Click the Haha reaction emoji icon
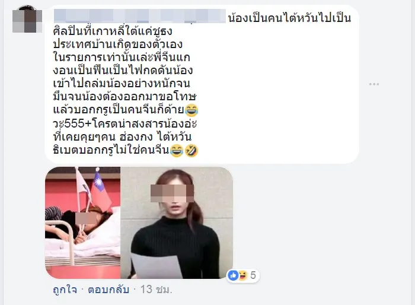 (x=242, y=275)
